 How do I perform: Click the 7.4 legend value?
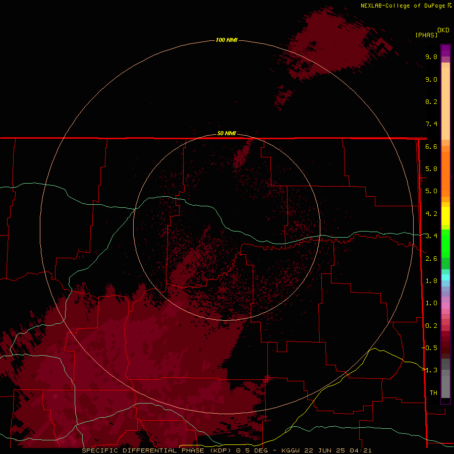click(x=431, y=124)
